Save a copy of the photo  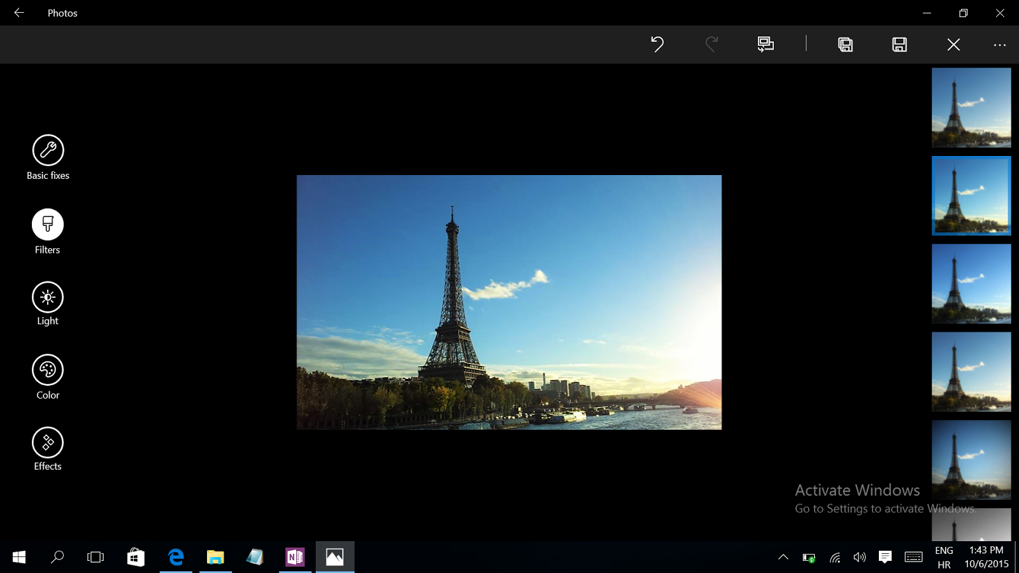(x=845, y=44)
